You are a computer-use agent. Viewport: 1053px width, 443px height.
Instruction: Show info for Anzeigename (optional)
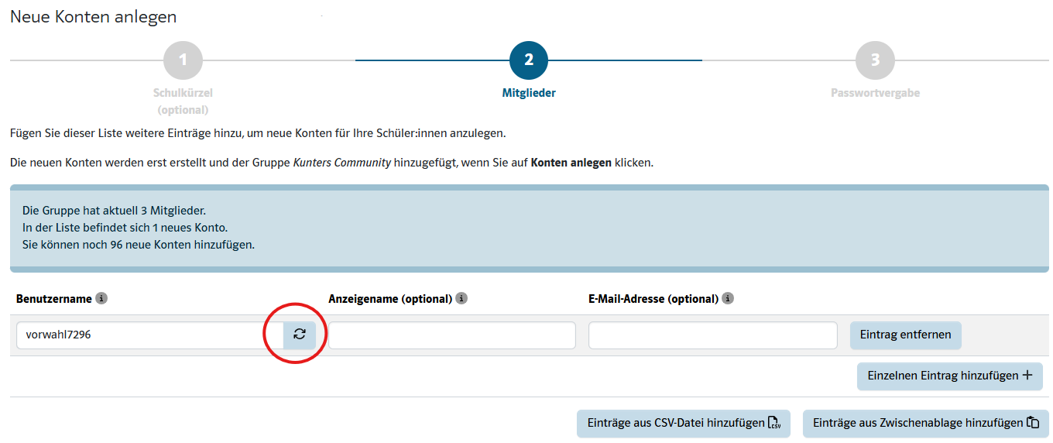(461, 298)
